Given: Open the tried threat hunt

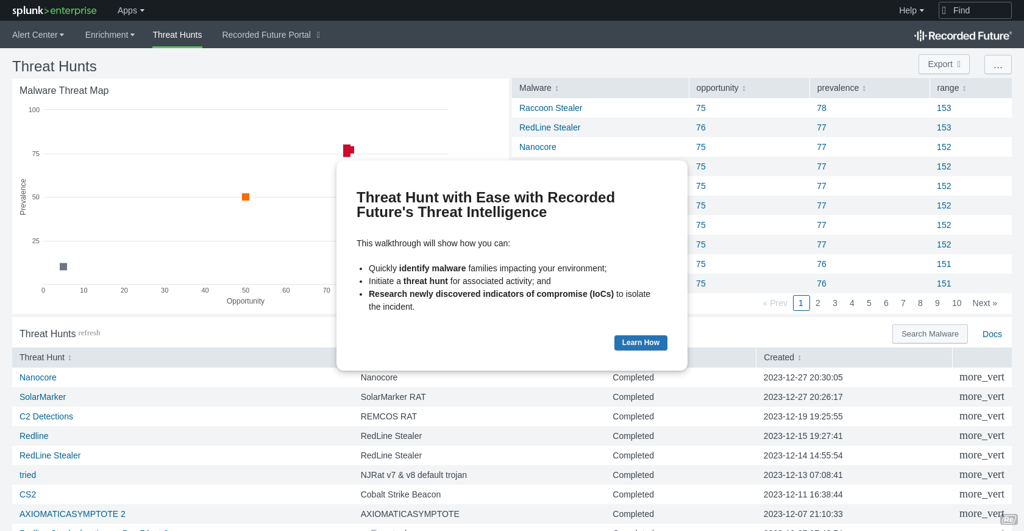Looking at the screenshot, I should coord(27,475).
